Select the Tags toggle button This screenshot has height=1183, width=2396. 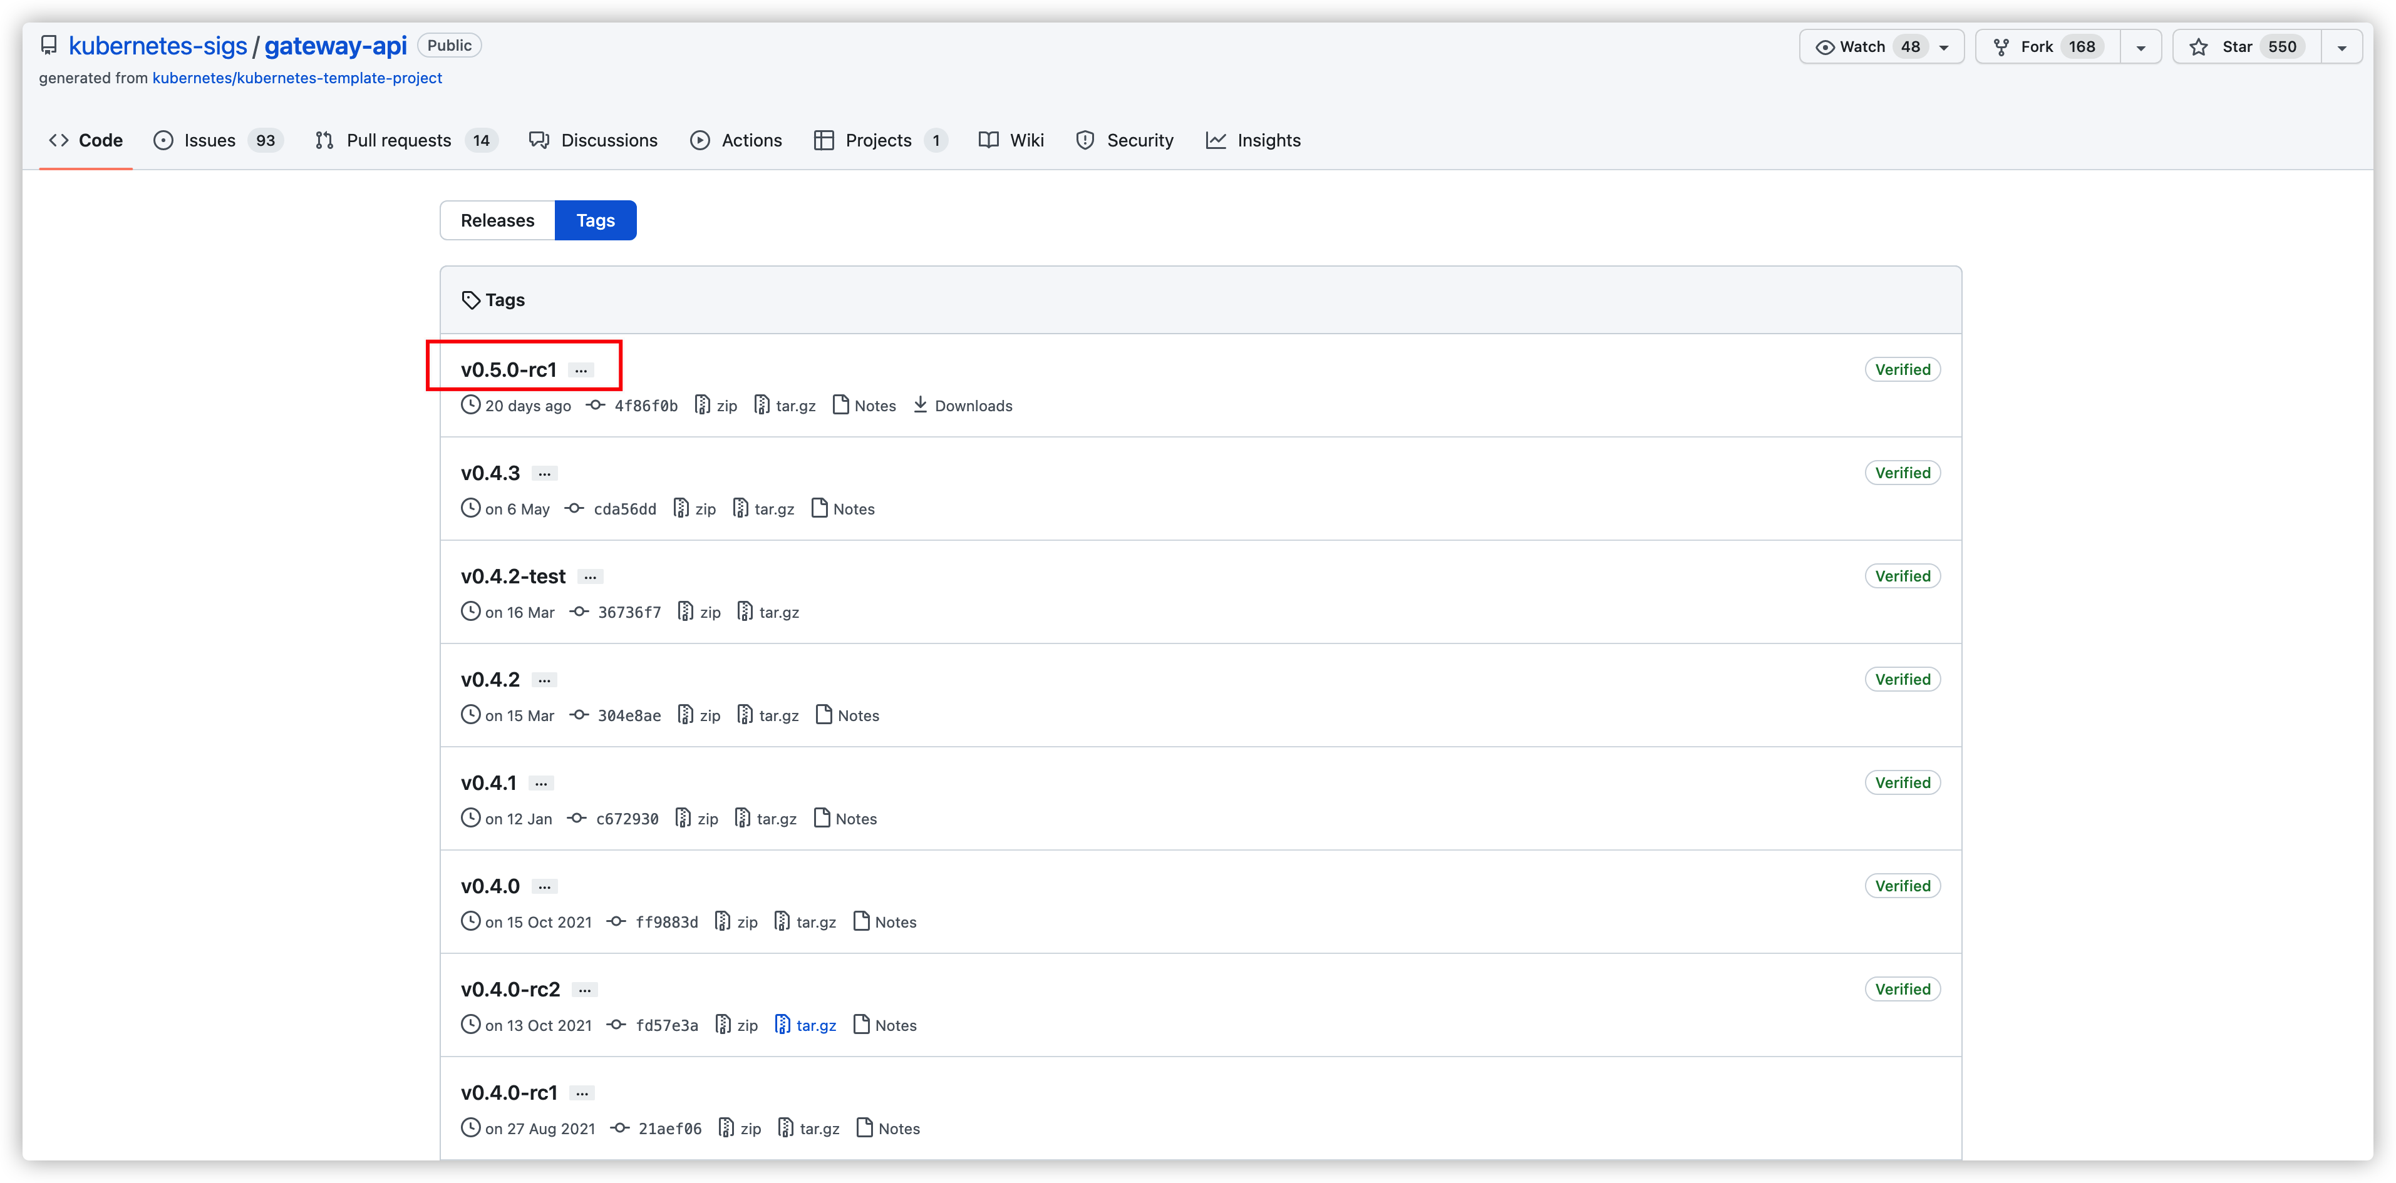[596, 220]
